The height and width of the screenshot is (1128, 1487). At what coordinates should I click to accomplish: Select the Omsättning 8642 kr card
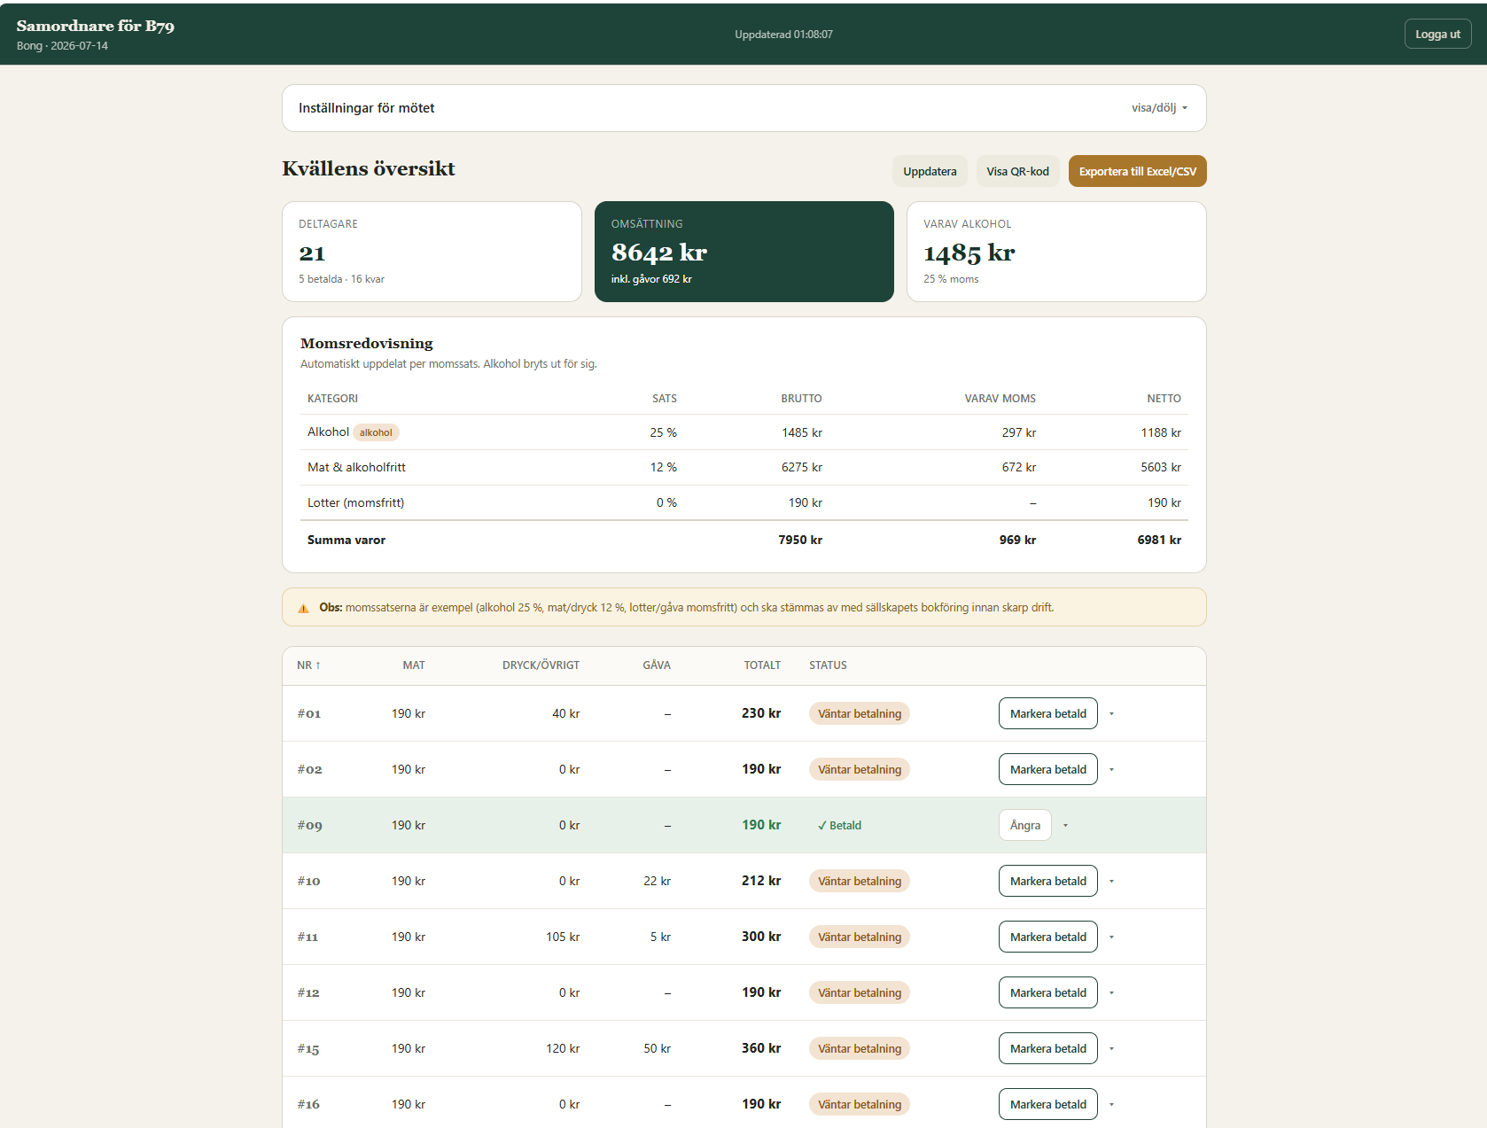[x=743, y=252]
